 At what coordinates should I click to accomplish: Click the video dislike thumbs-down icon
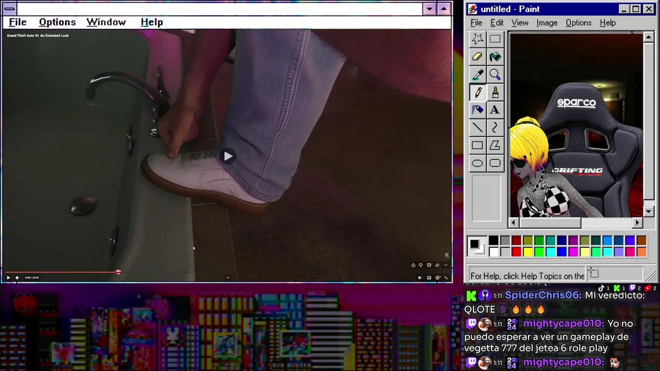421,265
